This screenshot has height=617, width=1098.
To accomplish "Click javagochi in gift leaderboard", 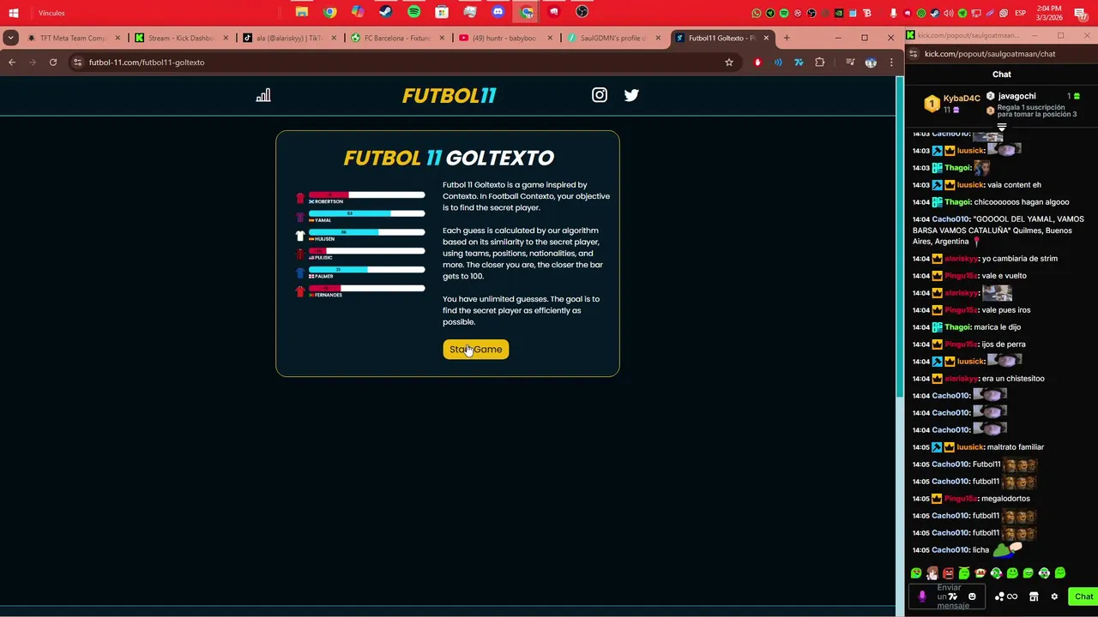I will pos(1017,96).
